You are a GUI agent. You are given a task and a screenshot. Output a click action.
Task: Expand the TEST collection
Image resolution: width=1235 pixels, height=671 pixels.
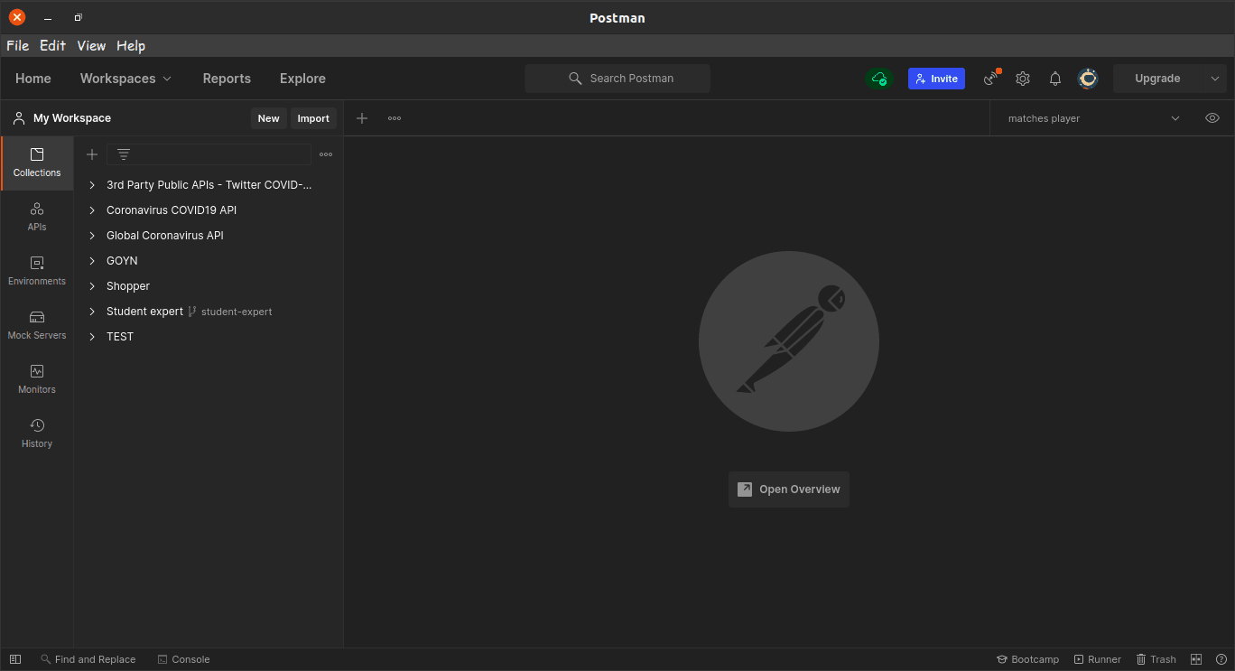tap(92, 337)
